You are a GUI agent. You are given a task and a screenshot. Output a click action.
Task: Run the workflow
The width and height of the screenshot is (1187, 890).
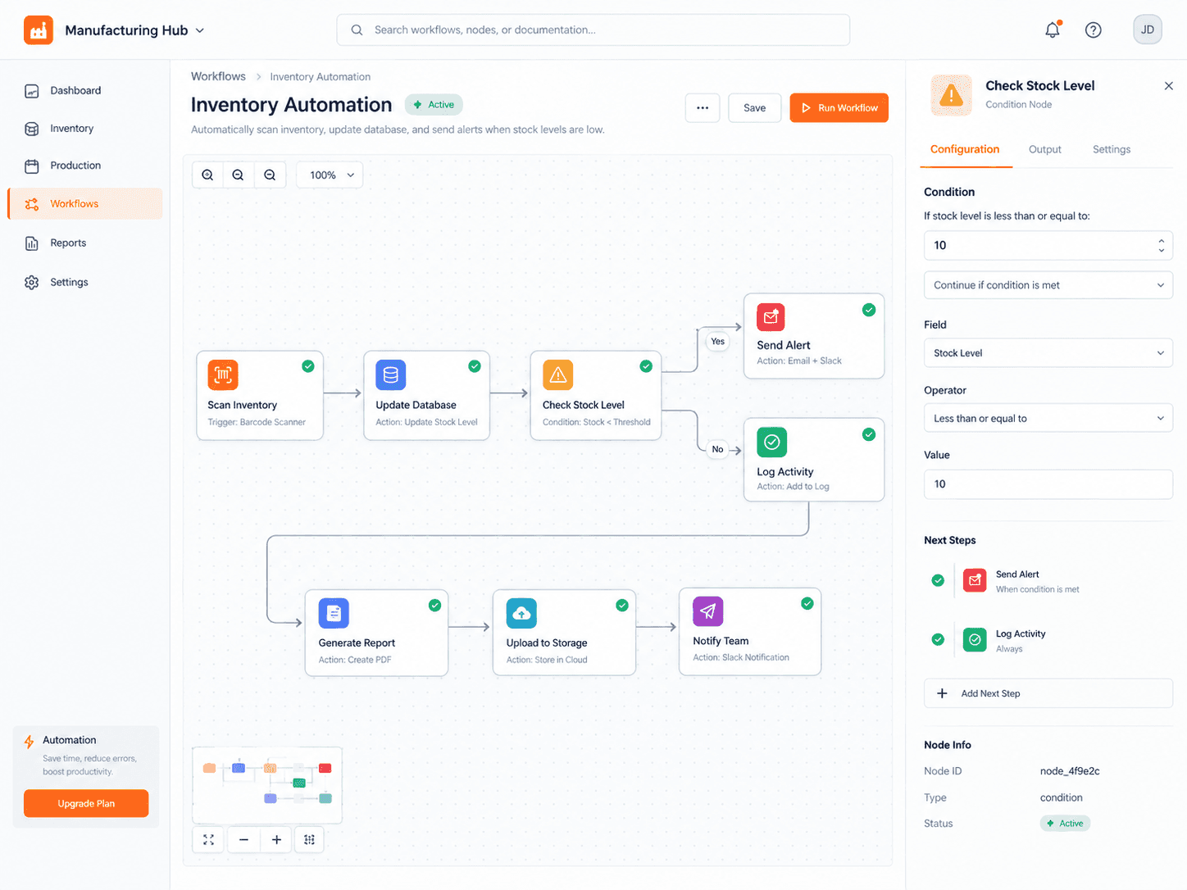pos(839,107)
